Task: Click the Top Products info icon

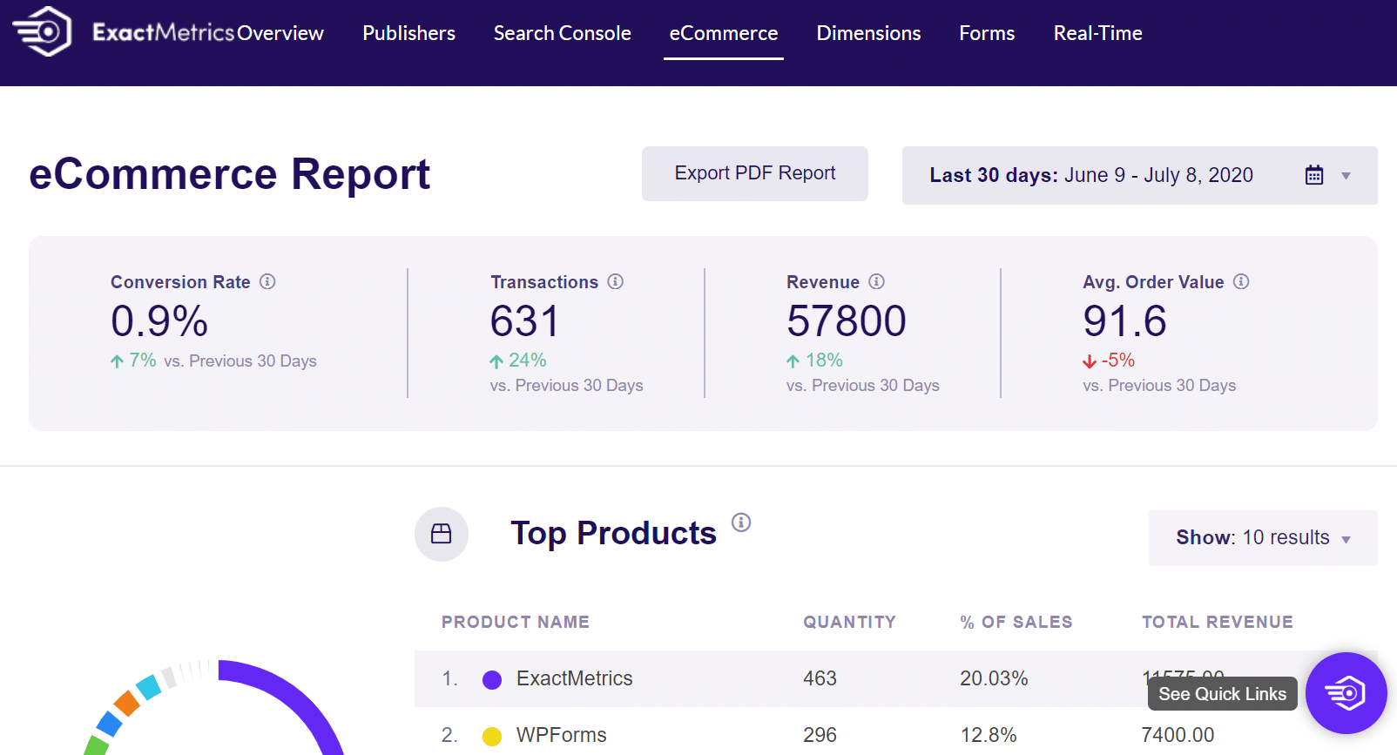Action: click(x=741, y=522)
